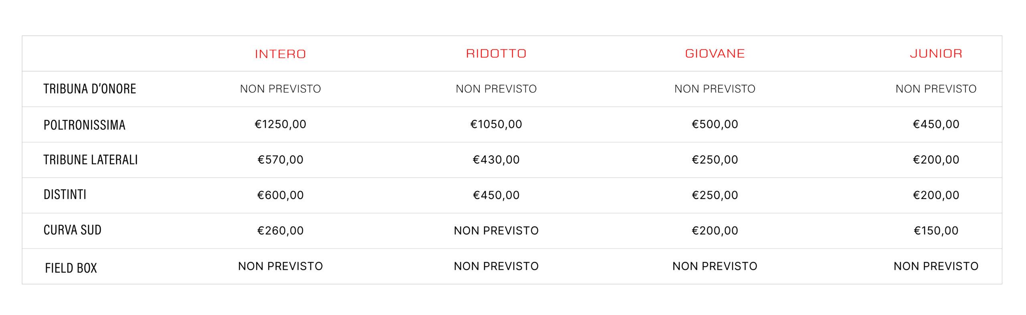Select the RIDOTTO column header
Screen dimensions: 1026x315
496,54
